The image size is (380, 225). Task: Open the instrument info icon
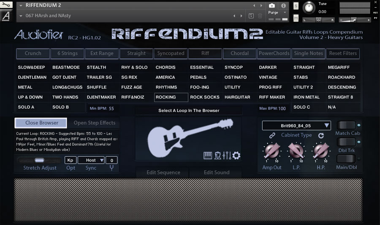click(x=283, y=5)
